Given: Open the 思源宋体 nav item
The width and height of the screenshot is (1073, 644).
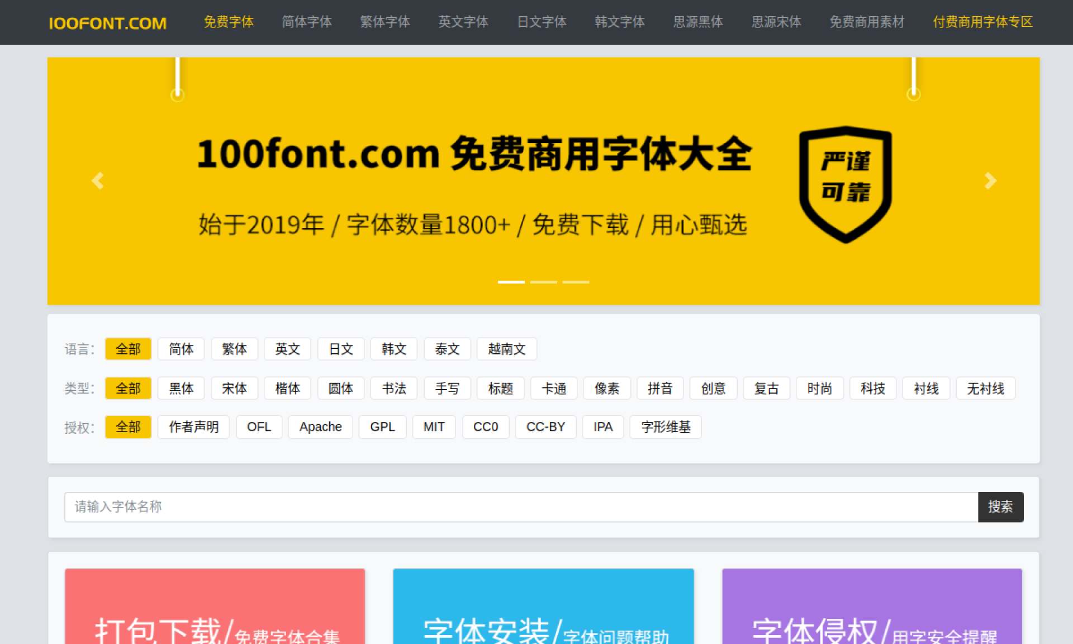Looking at the screenshot, I should (776, 22).
